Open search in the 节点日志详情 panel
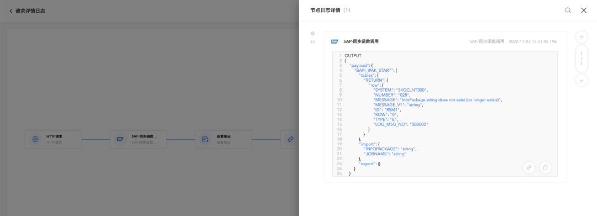597x216 pixels. tap(568, 10)
